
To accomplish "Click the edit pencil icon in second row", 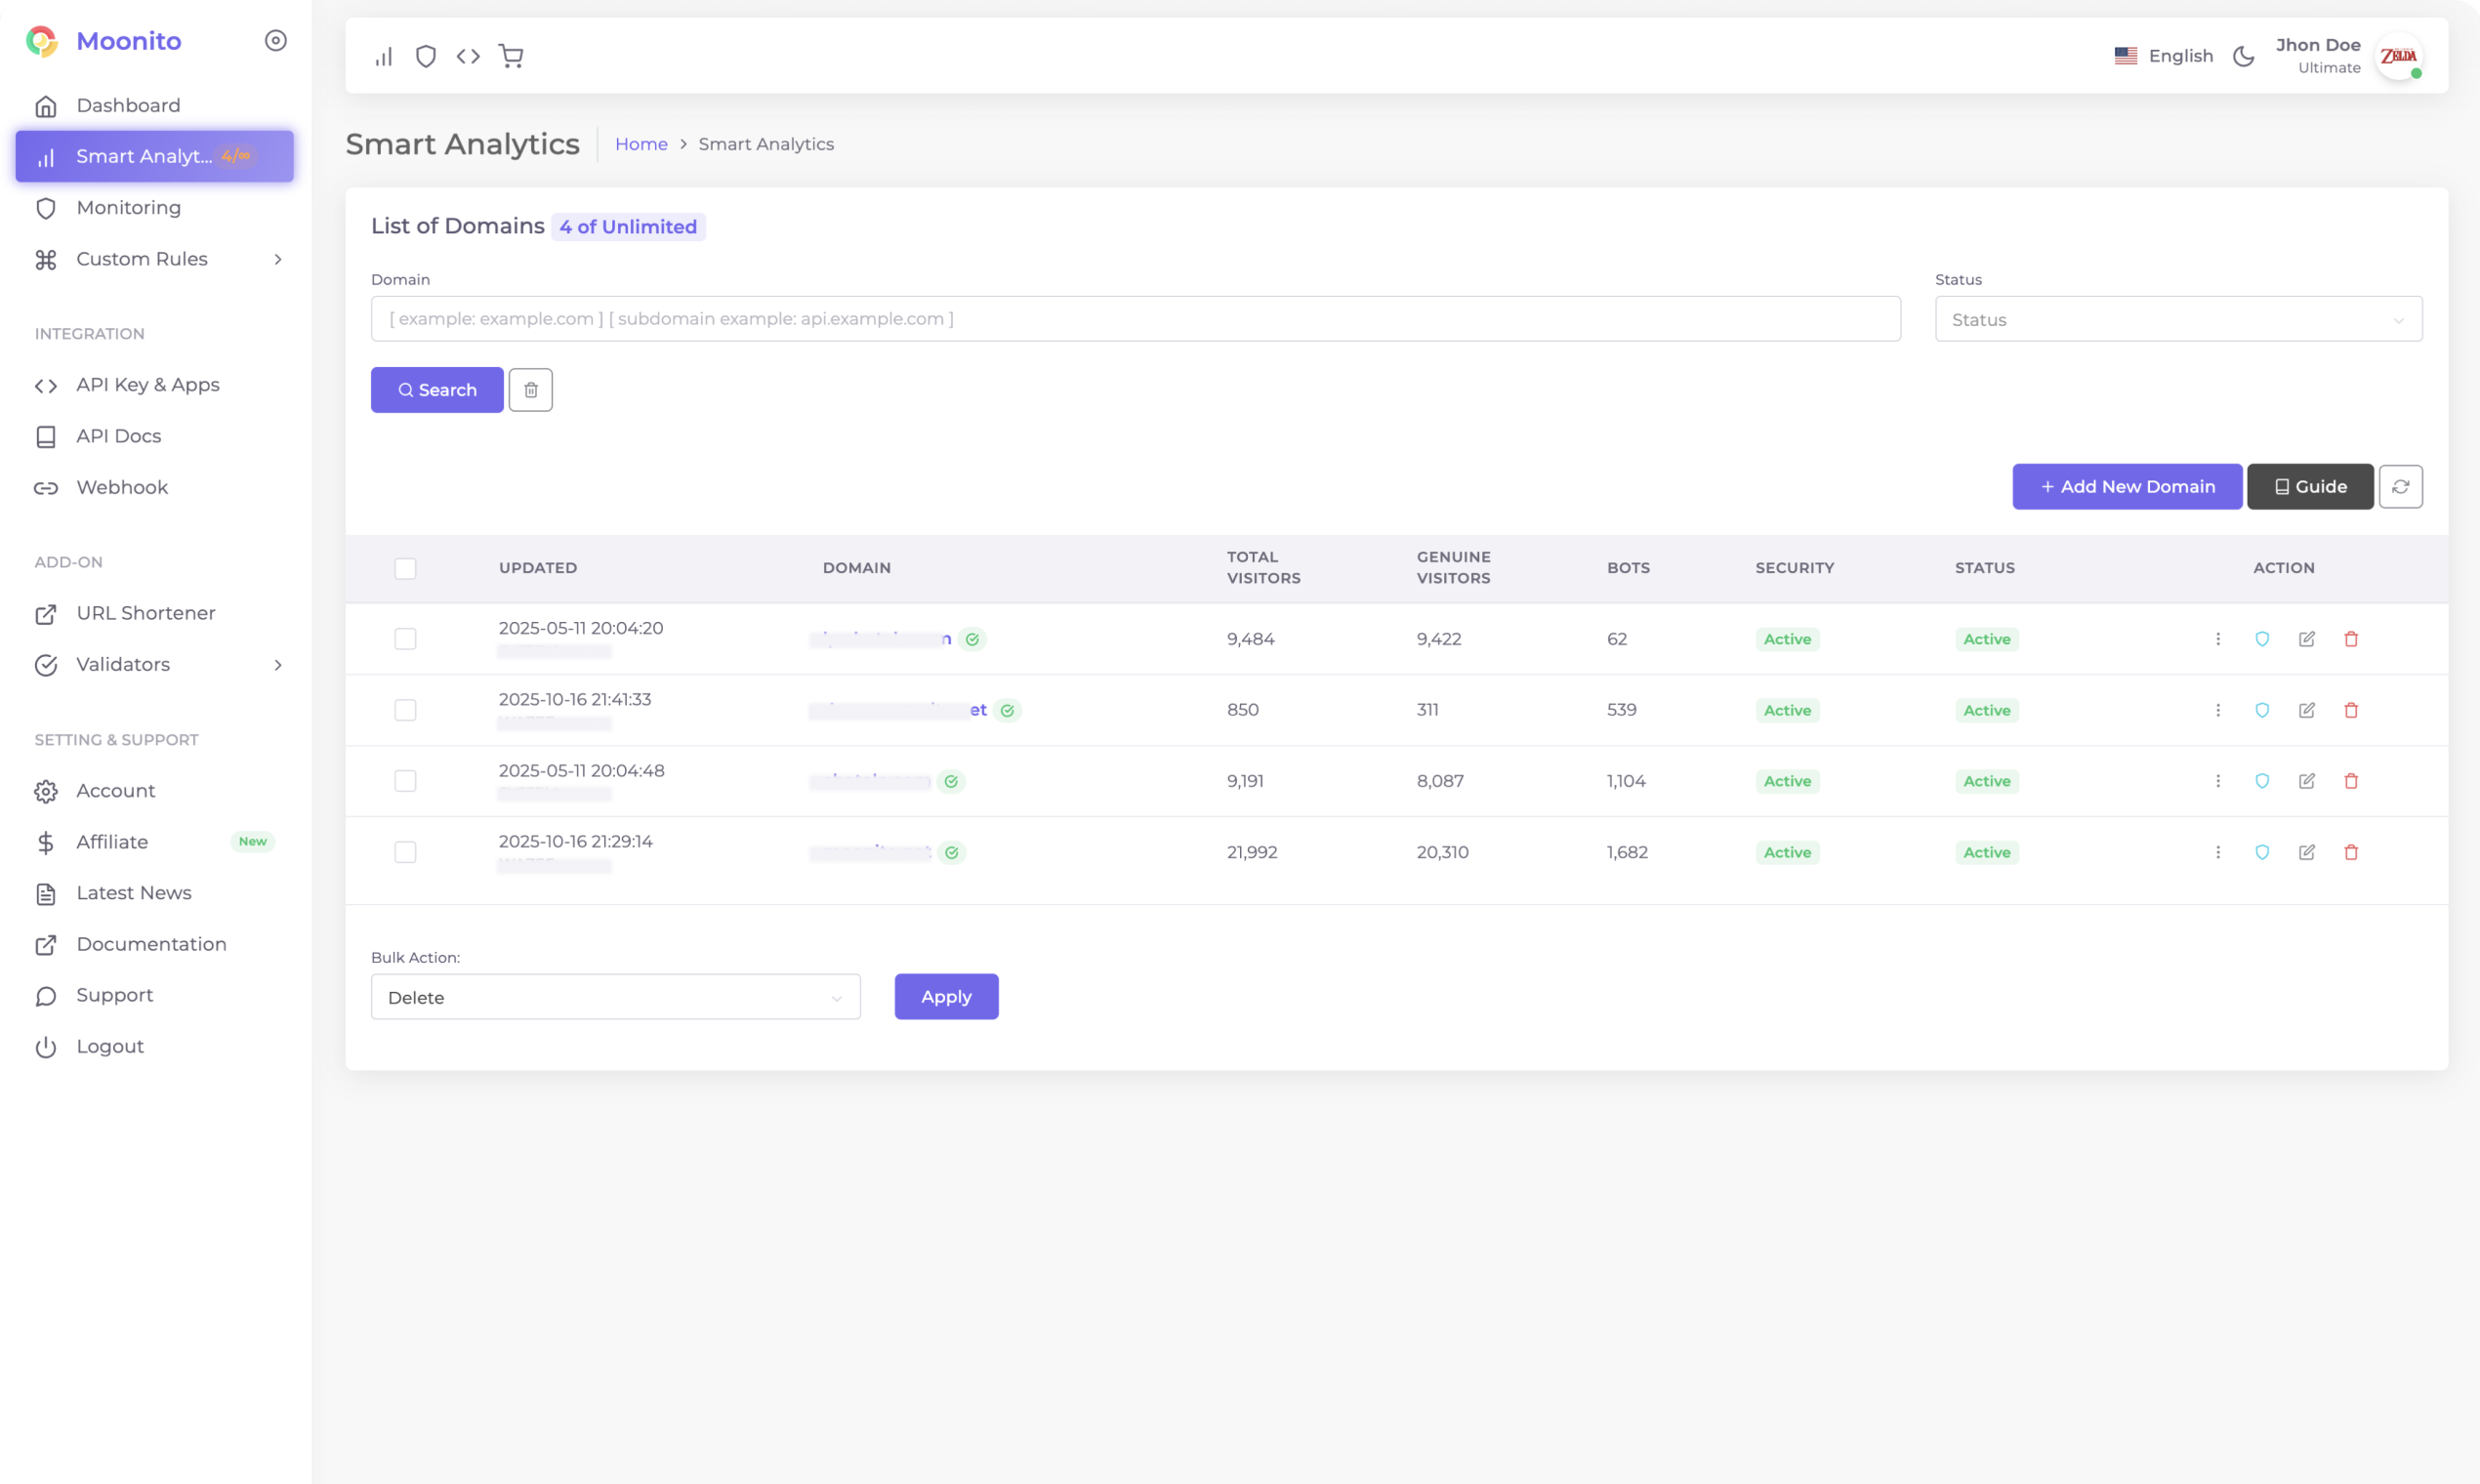I will point(2306,710).
